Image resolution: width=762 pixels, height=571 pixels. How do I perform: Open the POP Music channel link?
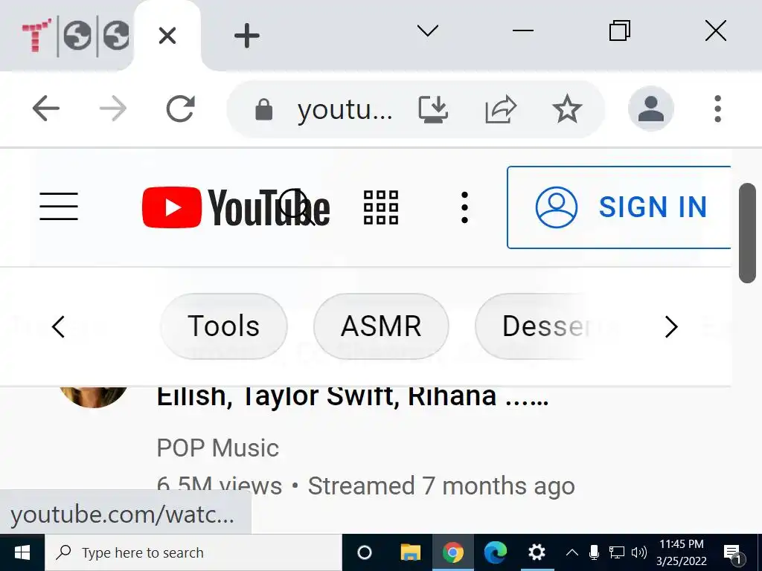click(218, 448)
